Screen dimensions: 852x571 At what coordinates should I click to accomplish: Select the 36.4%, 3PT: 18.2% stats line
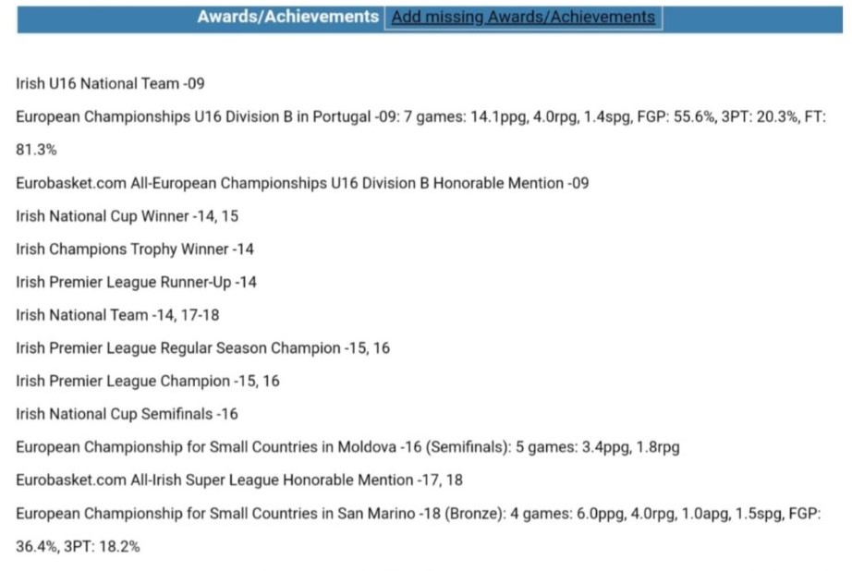[78, 547]
